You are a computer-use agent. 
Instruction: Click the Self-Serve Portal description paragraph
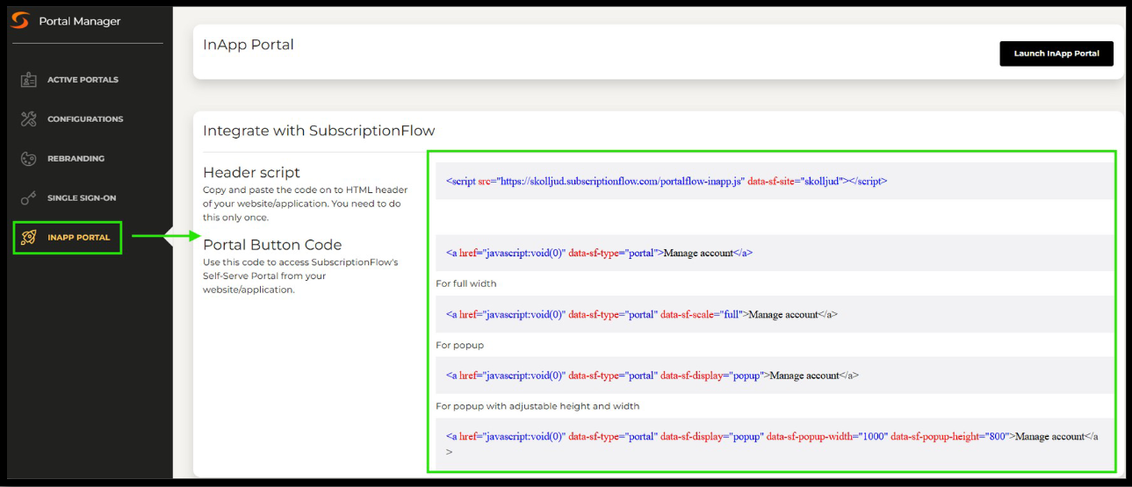point(300,276)
